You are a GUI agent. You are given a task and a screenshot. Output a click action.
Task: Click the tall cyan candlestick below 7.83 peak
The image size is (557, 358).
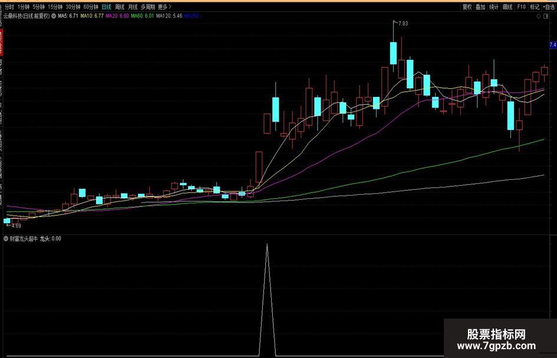pyautogui.click(x=393, y=53)
